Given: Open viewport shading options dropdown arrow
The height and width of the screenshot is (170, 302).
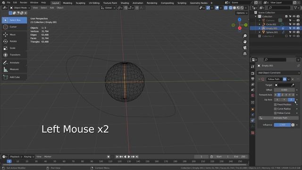Looking at the screenshot, I should tap(246, 8).
